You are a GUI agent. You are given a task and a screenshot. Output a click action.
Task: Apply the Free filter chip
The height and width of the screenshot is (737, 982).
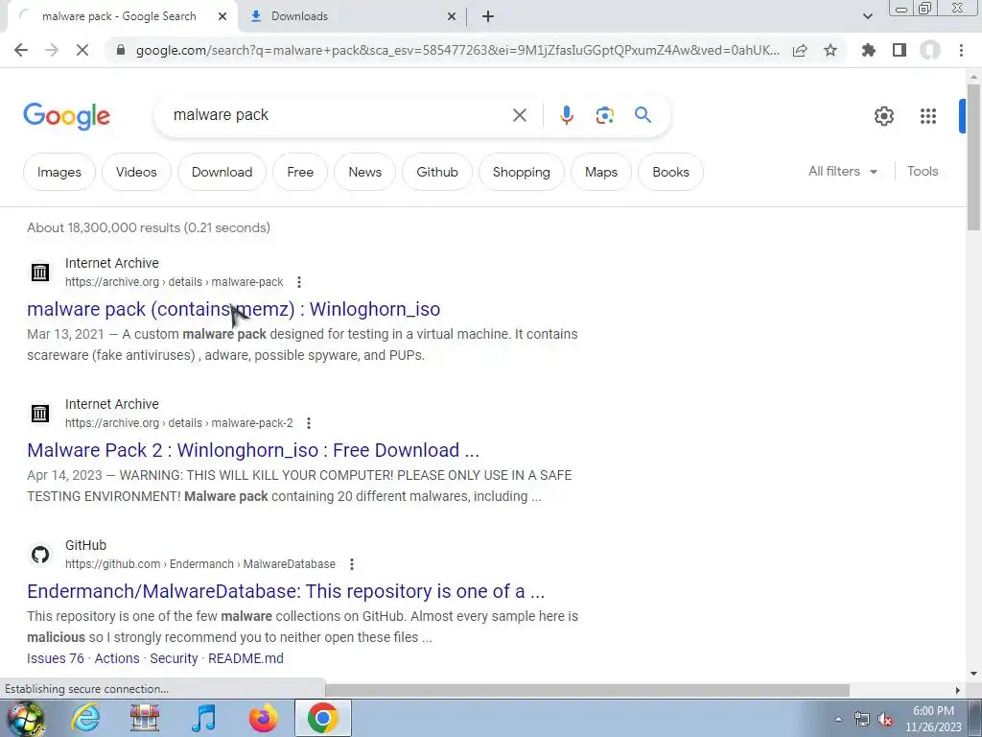coord(300,172)
